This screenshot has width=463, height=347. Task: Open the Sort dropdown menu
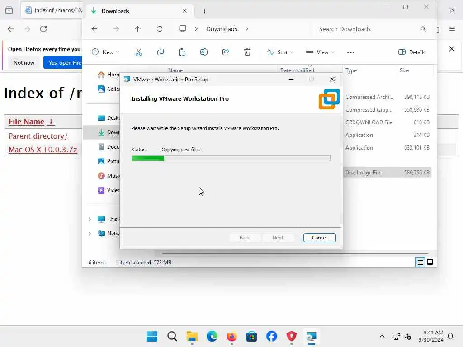point(280,52)
